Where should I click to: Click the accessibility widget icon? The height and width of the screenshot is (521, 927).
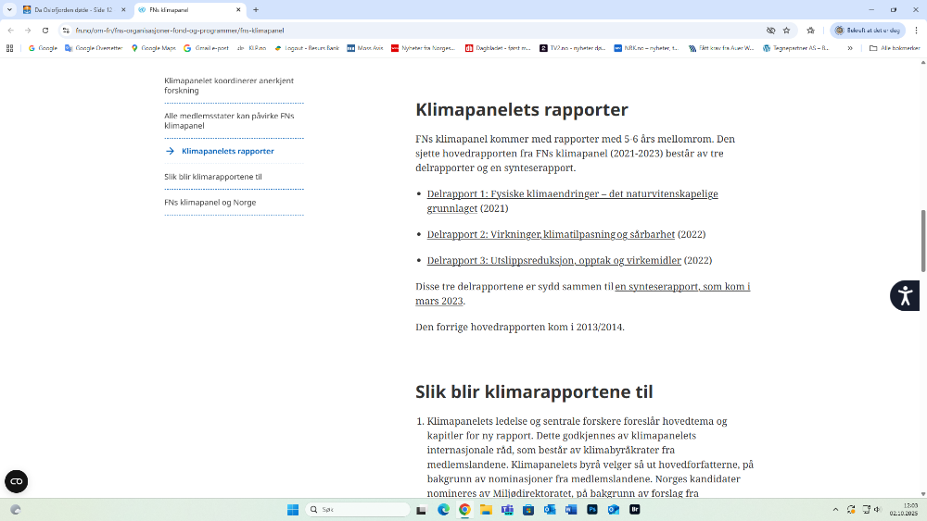[x=905, y=296]
